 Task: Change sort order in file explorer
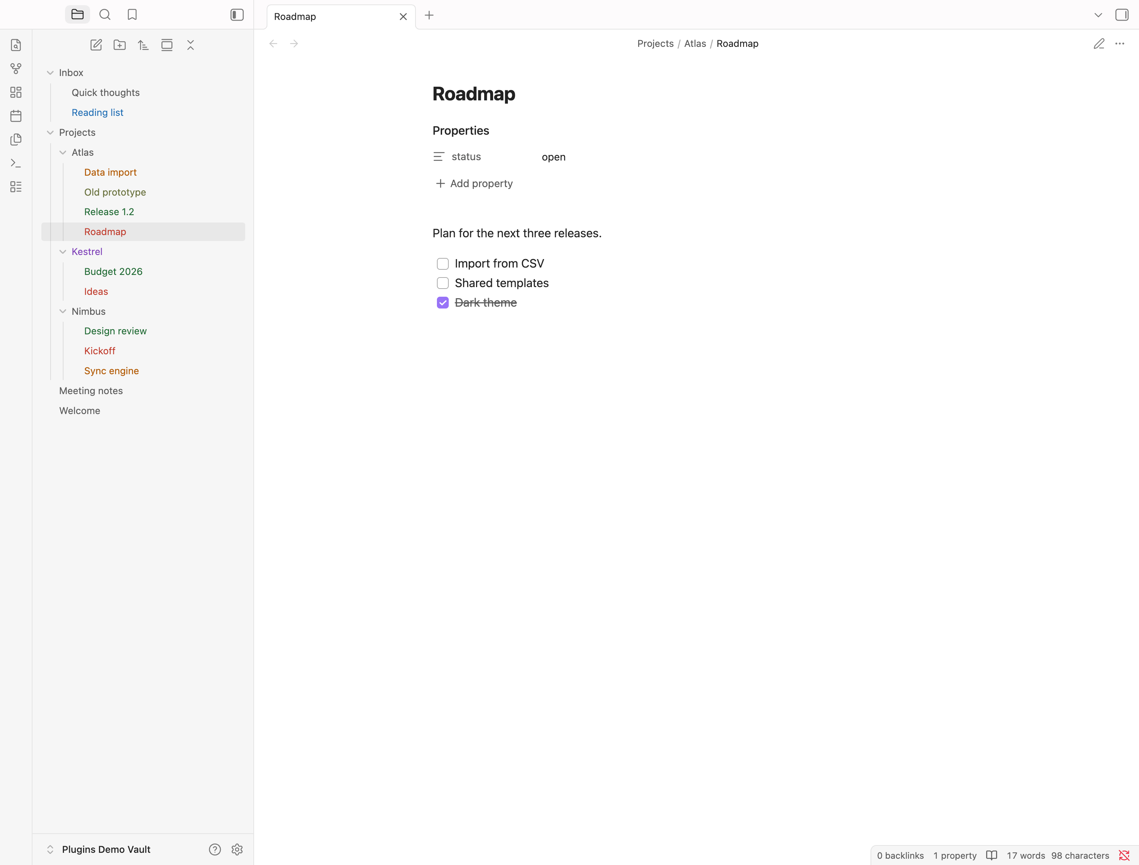tap(143, 45)
